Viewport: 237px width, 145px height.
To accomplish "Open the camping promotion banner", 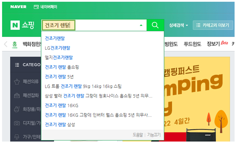I will (197, 99).
